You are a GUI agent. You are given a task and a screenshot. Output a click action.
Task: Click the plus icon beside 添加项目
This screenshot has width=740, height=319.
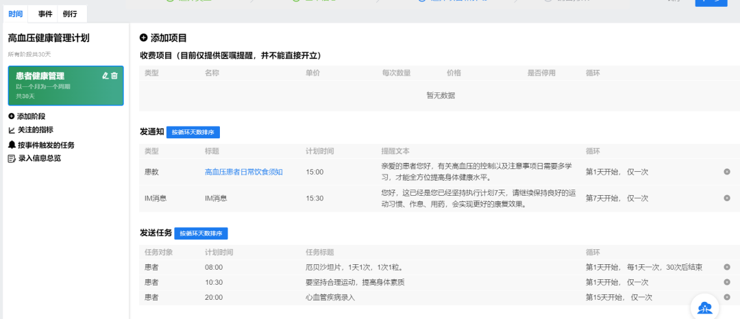pos(143,38)
